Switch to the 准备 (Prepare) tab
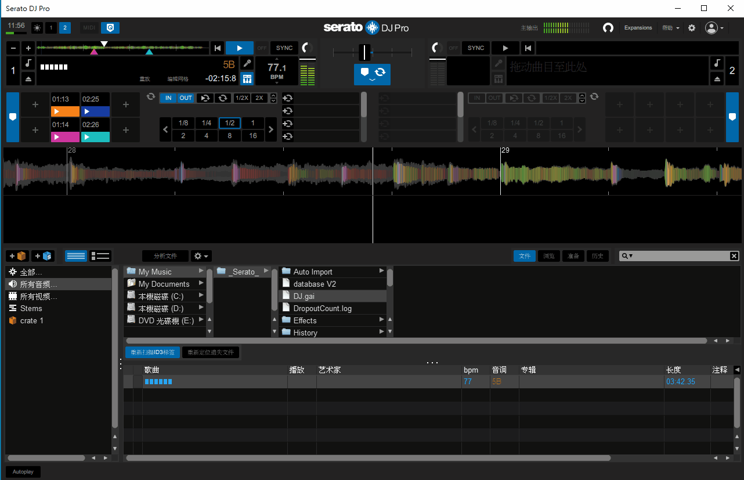The width and height of the screenshot is (744, 480). pos(573,256)
